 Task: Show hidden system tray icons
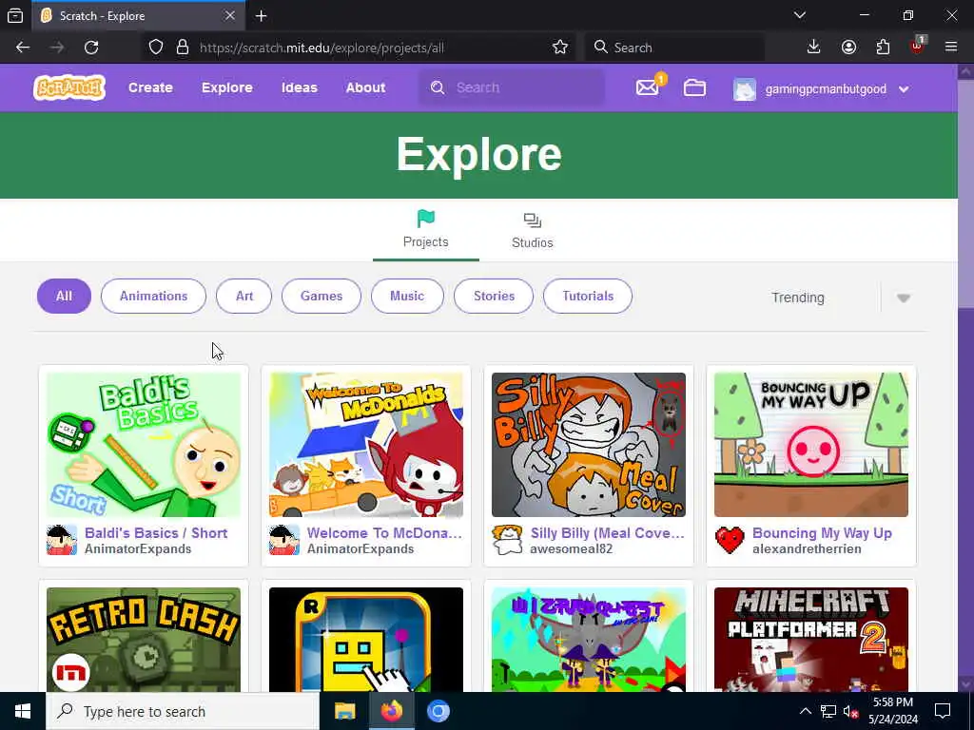pos(805,711)
